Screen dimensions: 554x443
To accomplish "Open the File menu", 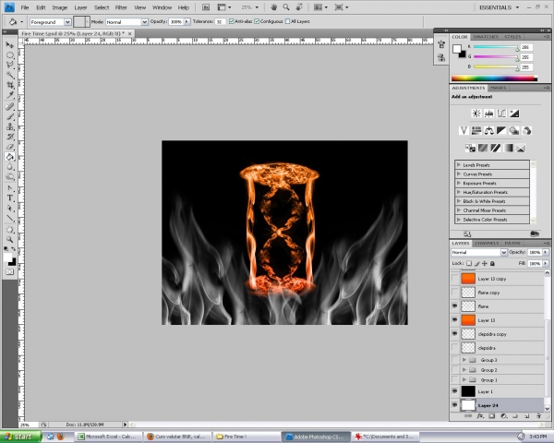I will click(24, 7).
